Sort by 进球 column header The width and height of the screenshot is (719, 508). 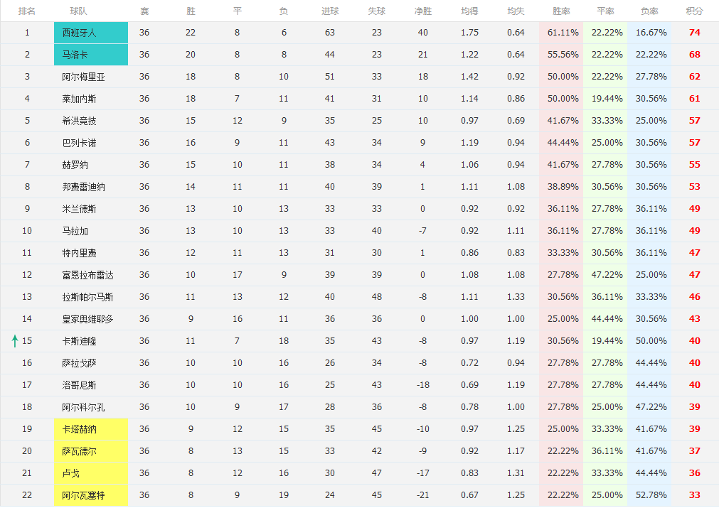coord(330,11)
